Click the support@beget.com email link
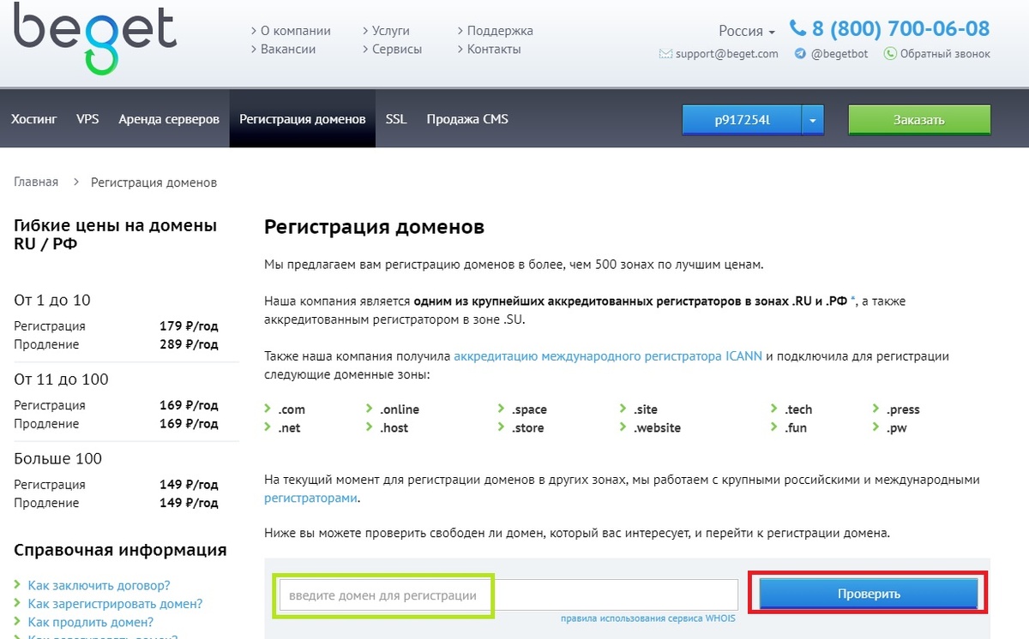 (x=726, y=54)
